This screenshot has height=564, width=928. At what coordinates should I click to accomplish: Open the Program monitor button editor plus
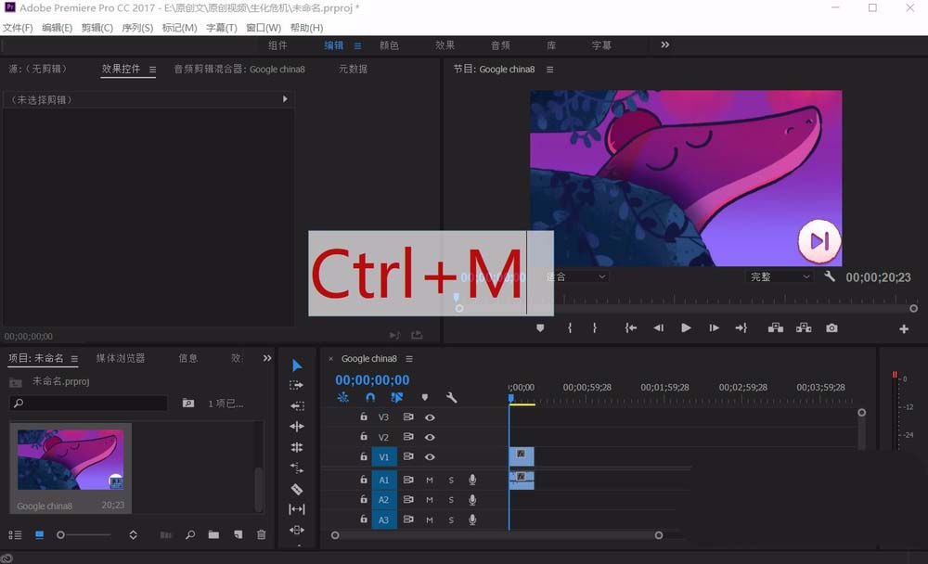point(904,329)
